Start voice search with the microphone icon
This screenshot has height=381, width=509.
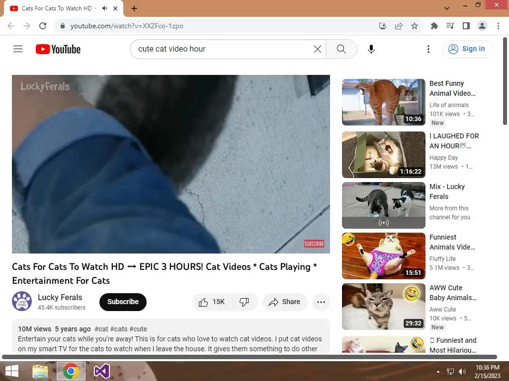tap(371, 49)
